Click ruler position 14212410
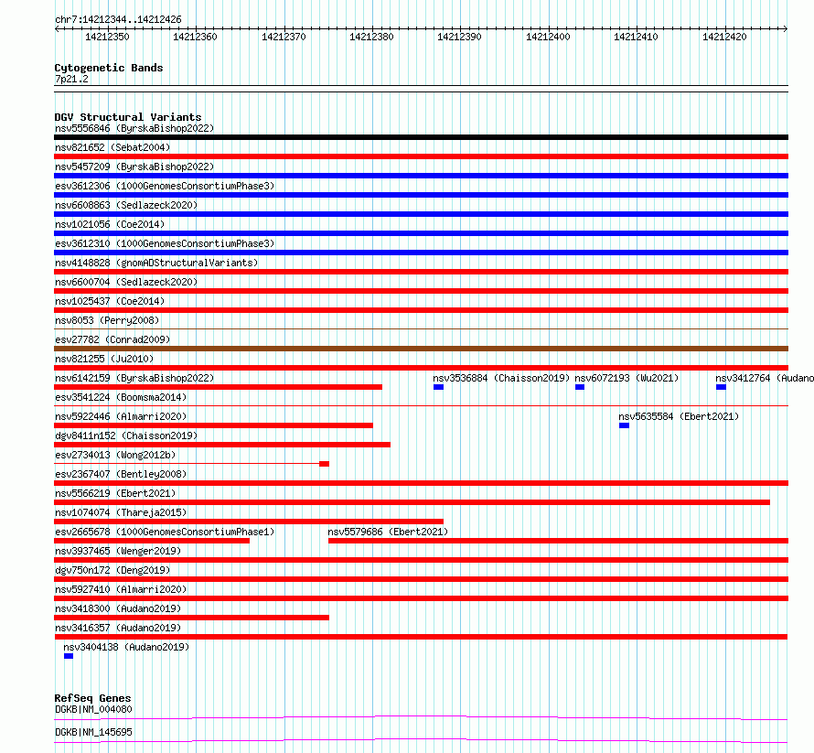 [636, 37]
